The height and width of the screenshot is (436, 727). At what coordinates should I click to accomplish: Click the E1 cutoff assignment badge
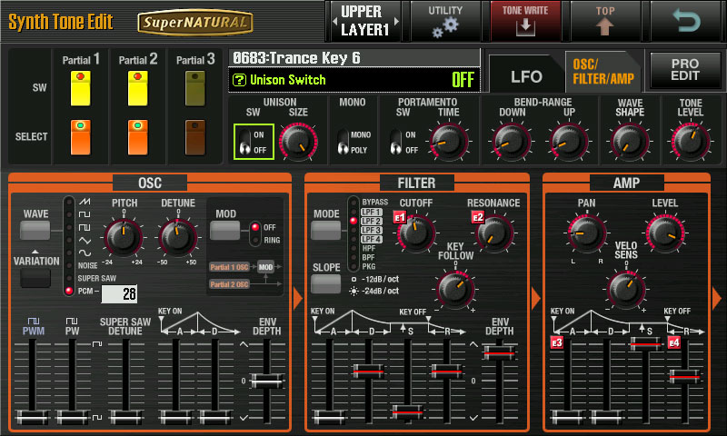[399, 217]
